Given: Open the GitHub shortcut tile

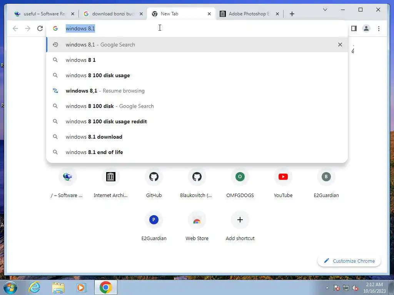Looking at the screenshot, I should click(154, 183).
